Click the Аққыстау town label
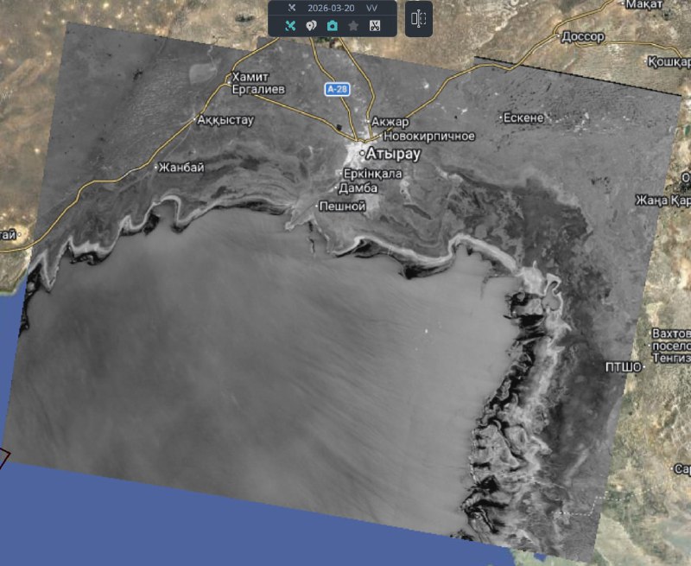The width and height of the screenshot is (691, 566). 225,120
